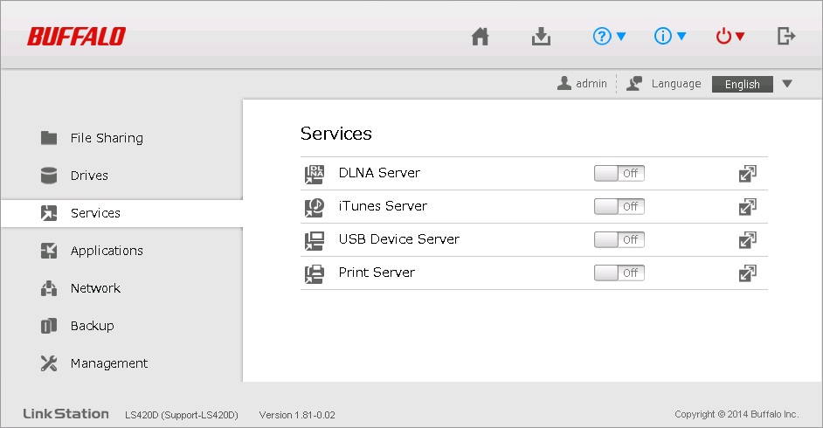823x428 pixels.
Task: Open Print Server settings via its arrow icon
Action: pyautogui.click(x=747, y=273)
